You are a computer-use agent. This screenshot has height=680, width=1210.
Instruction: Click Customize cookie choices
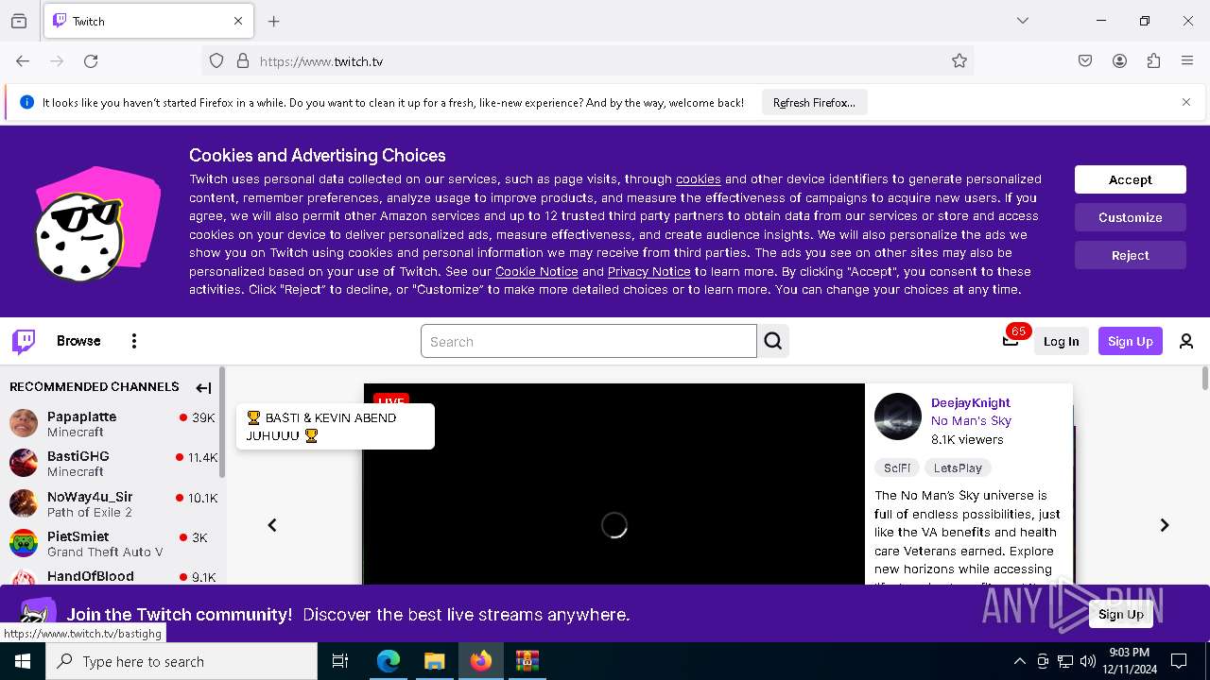1131,217
